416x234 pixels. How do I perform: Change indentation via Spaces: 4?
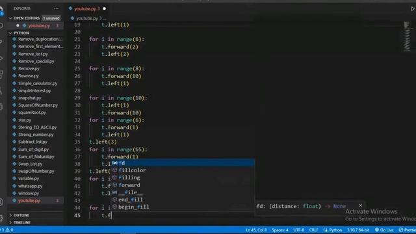click(280, 230)
